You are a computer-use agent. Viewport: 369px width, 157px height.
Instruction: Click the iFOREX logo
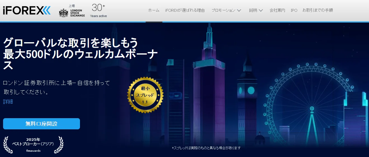27,11
